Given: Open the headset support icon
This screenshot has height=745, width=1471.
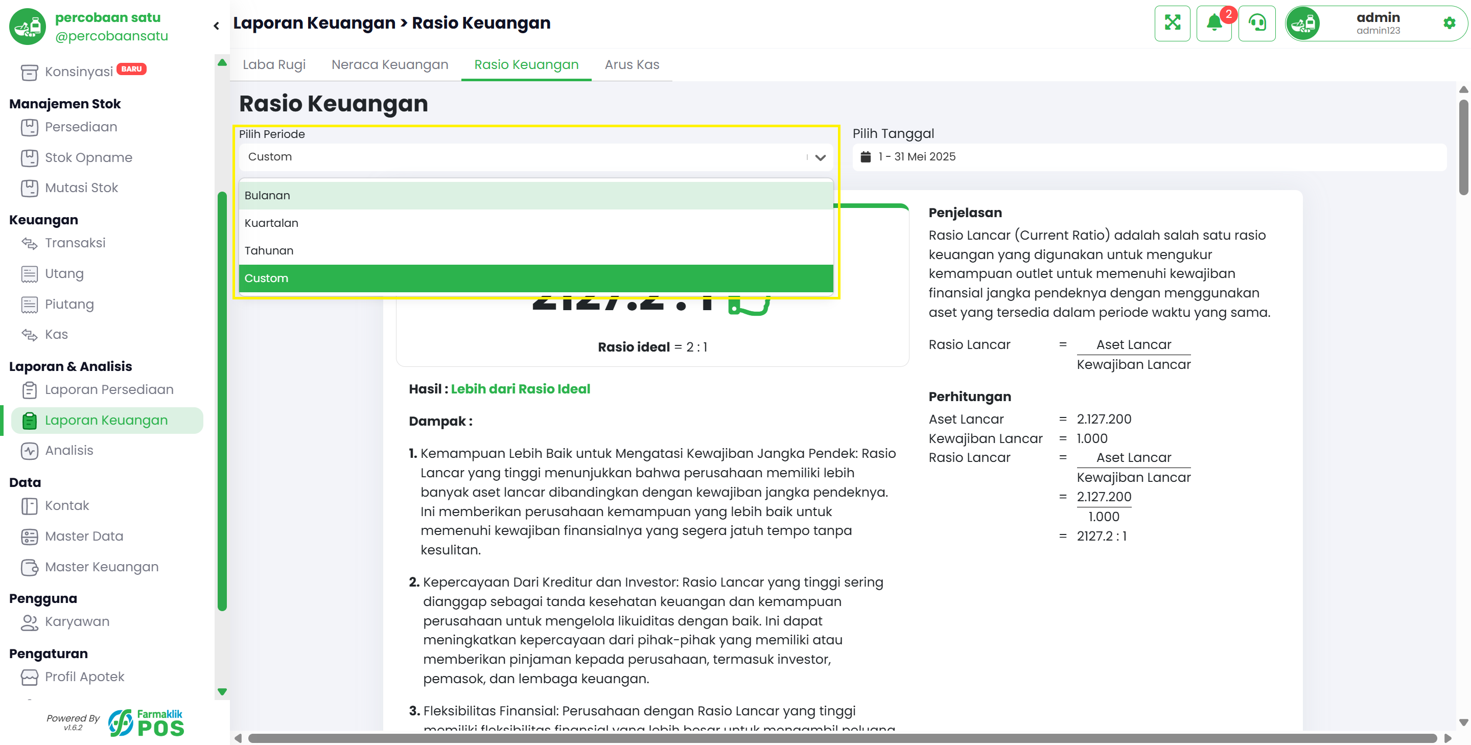Looking at the screenshot, I should point(1257,24).
